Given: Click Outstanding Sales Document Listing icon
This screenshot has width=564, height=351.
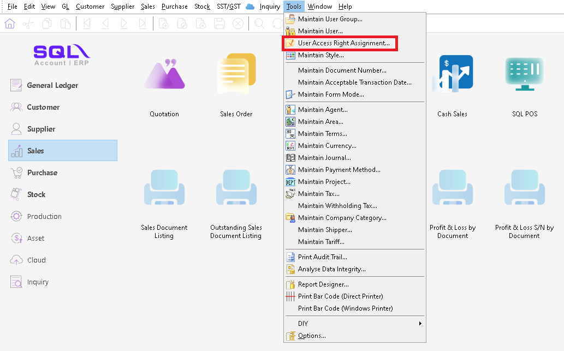Looking at the screenshot, I should click(236, 189).
